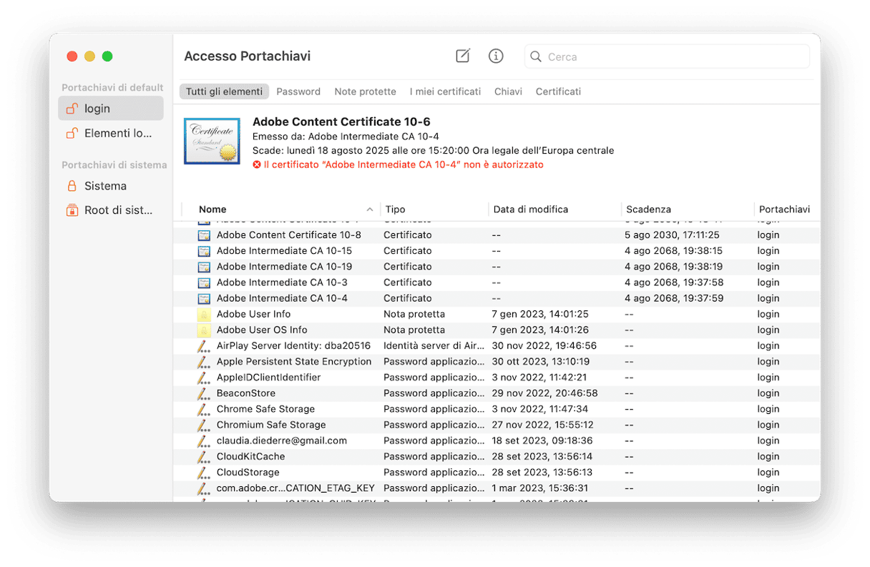Open the Elementi lo... keychain in sidebar

(111, 133)
